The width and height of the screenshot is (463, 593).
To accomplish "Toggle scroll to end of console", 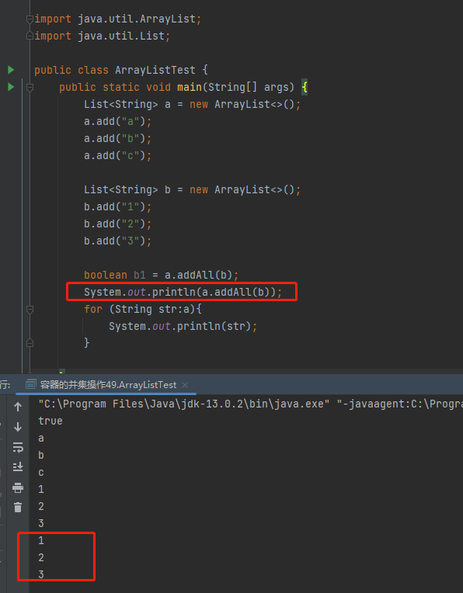I will [18, 467].
